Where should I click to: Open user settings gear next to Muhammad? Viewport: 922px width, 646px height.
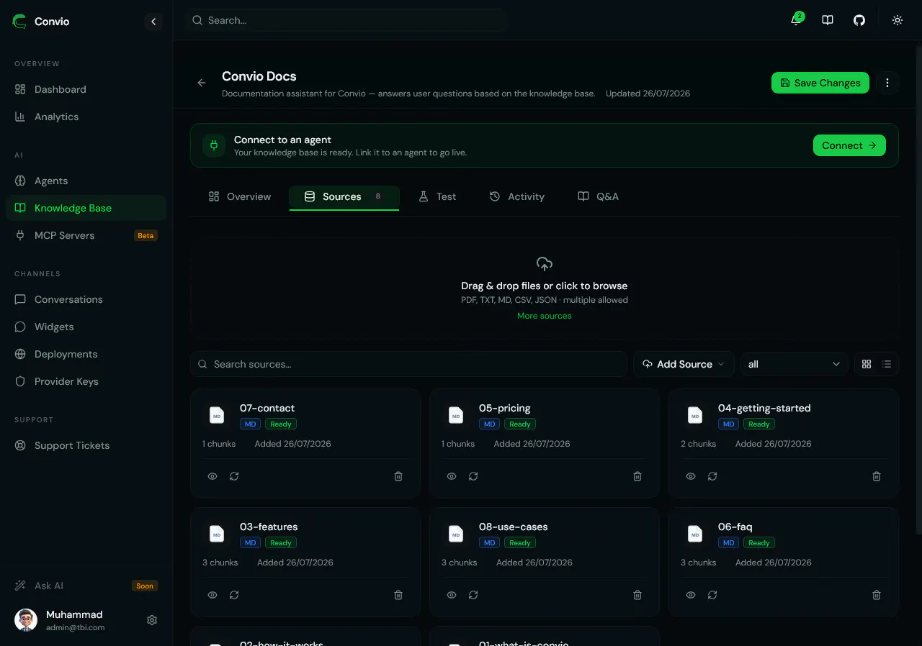click(152, 620)
